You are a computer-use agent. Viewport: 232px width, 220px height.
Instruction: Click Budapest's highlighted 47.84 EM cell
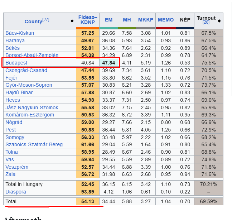click(x=108, y=63)
